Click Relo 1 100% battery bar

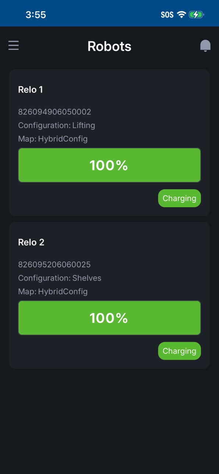(x=109, y=165)
